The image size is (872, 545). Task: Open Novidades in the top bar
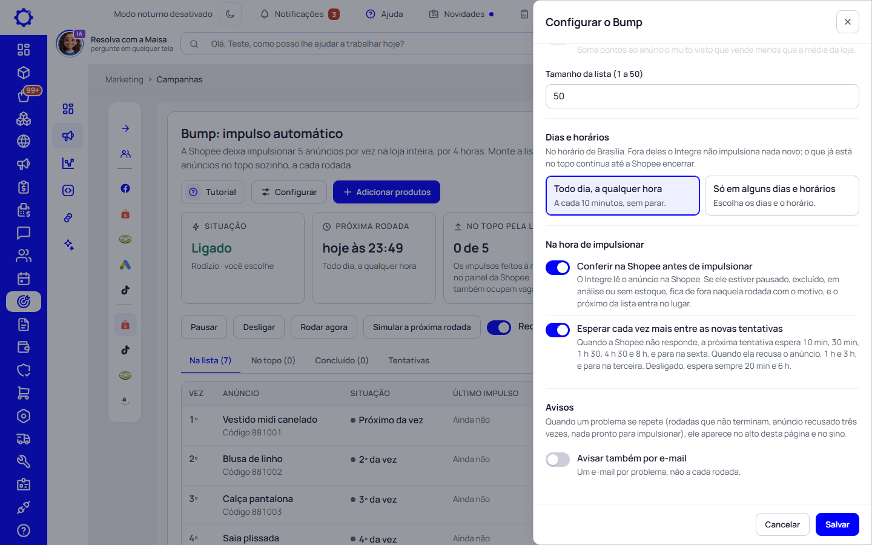461,14
